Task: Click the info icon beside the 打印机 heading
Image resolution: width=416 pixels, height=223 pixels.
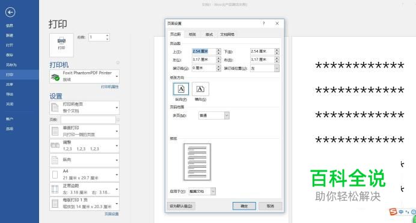Action: 118,63
